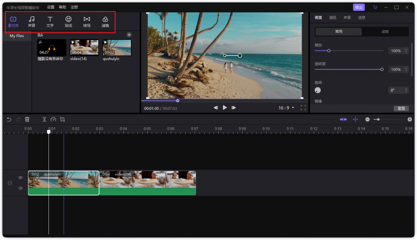Click the delete trash icon in timeline toolbar
This screenshot has width=417, height=240.
pyautogui.click(x=27, y=120)
